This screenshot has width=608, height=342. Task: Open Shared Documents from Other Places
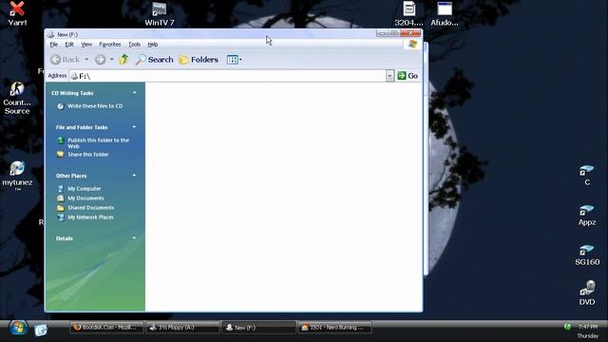click(91, 208)
